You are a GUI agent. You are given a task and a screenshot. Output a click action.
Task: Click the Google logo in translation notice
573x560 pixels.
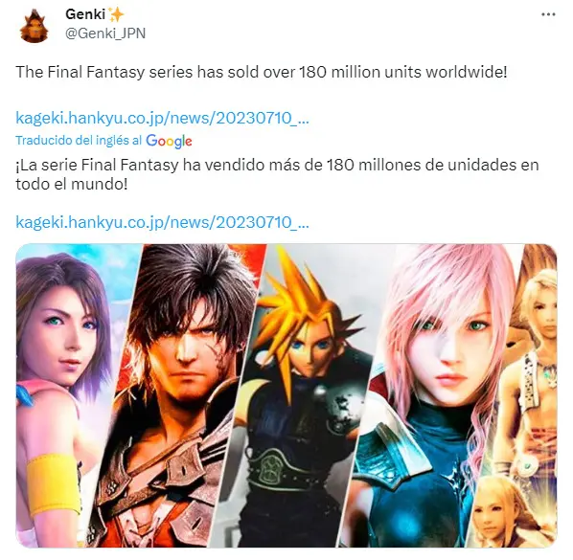169,141
